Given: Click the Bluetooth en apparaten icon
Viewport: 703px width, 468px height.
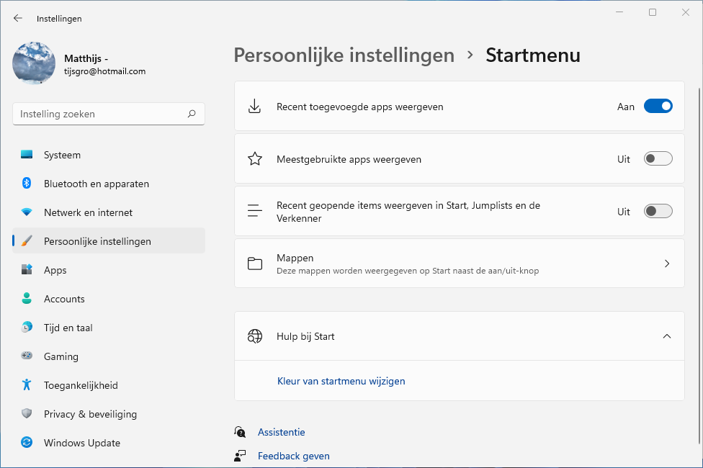Looking at the screenshot, I should [x=27, y=184].
